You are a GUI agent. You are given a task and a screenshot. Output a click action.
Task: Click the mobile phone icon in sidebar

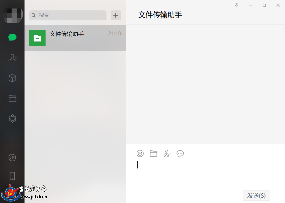(x=12, y=176)
